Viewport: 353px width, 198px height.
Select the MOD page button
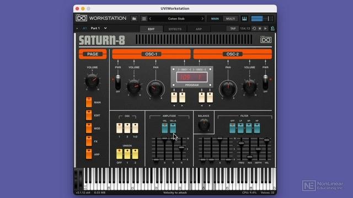(89, 128)
